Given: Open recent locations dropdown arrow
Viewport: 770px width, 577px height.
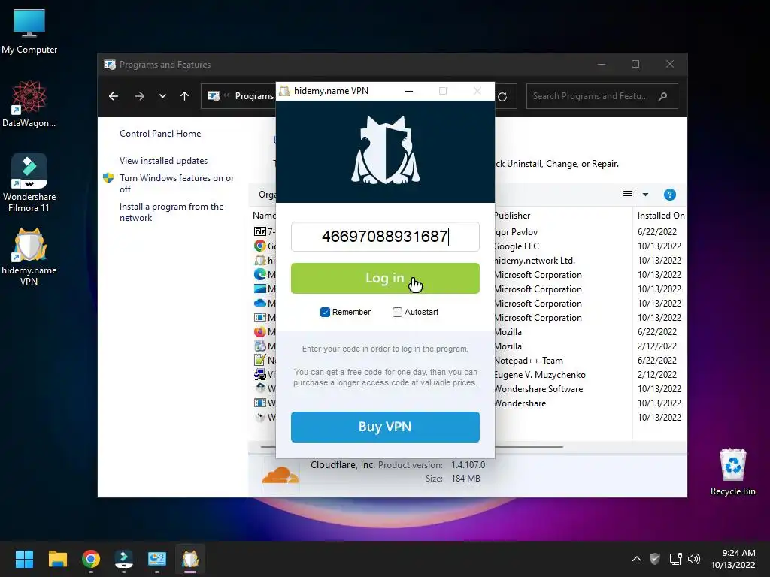Looking at the screenshot, I should click(162, 96).
